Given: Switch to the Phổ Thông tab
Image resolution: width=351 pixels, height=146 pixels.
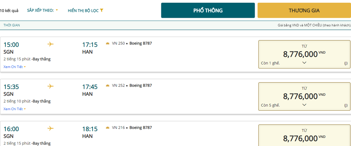Looking at the screenshot, I should (208, 10).
